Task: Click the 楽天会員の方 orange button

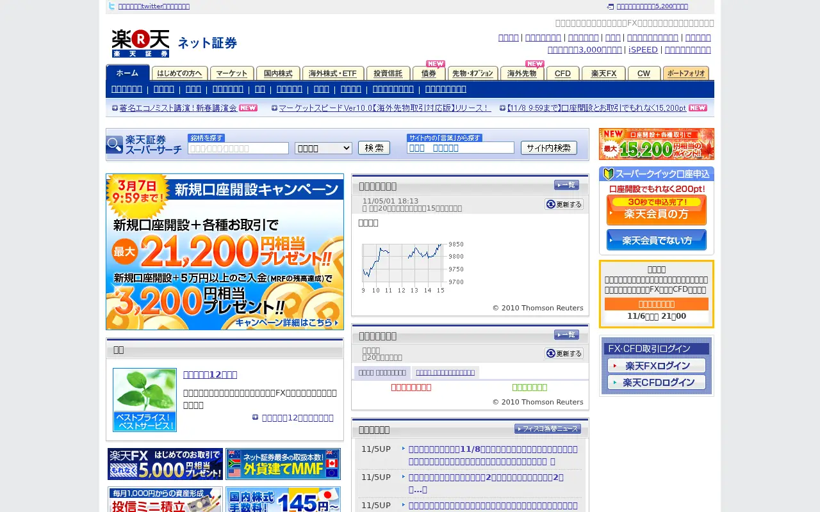Action: point(657,210)
